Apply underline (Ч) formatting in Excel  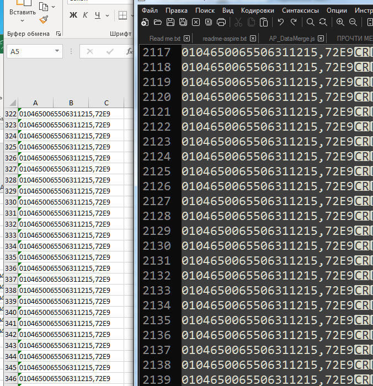coord(98,15)
